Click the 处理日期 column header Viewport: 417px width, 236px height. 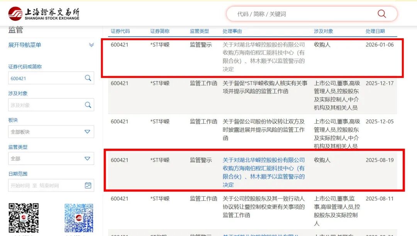click(x=375, y=31)
